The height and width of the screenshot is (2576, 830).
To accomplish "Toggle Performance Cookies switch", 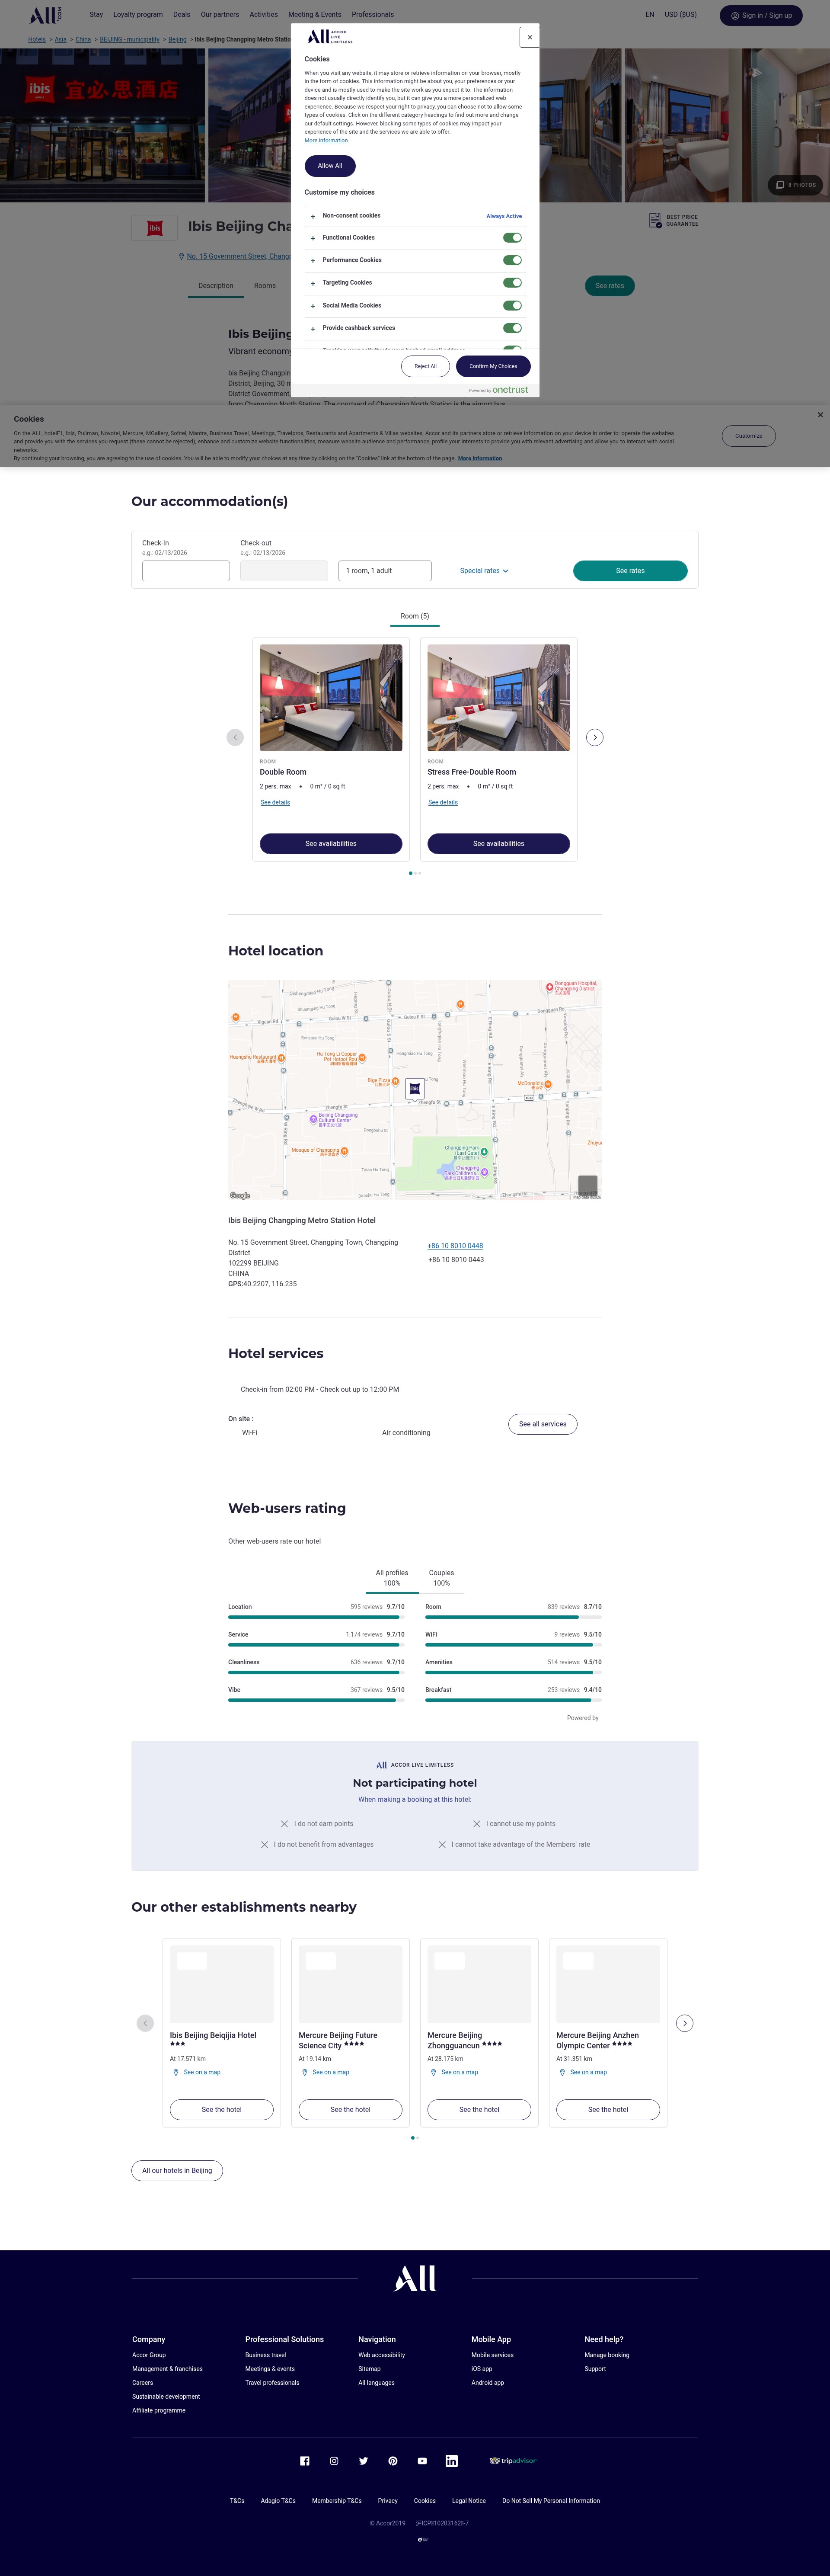I will pyautogui.click(x=512, y=260).
